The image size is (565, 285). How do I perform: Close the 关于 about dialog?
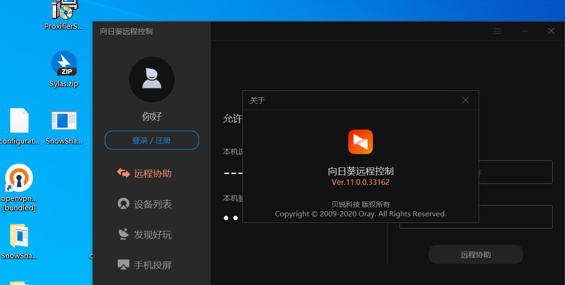pyautogui.click(x=465, y=100)
